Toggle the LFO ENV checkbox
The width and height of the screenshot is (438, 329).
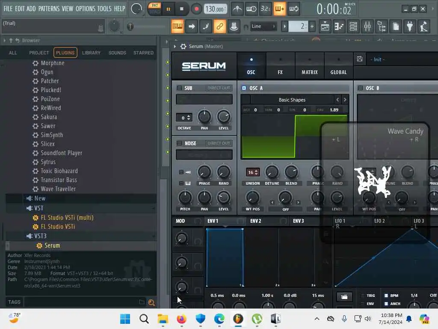coord(363,304)
